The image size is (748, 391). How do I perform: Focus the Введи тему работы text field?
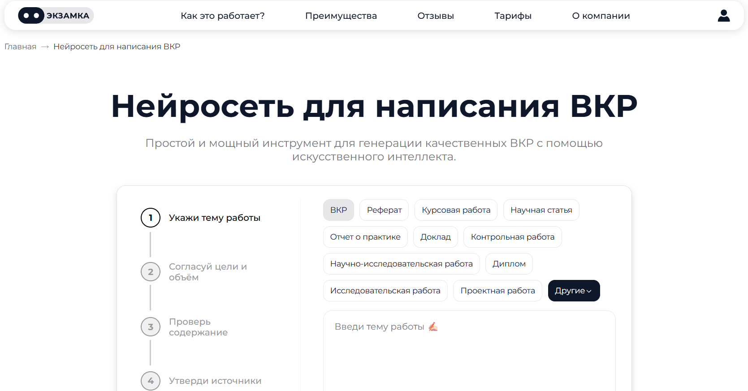click(469, 351)
